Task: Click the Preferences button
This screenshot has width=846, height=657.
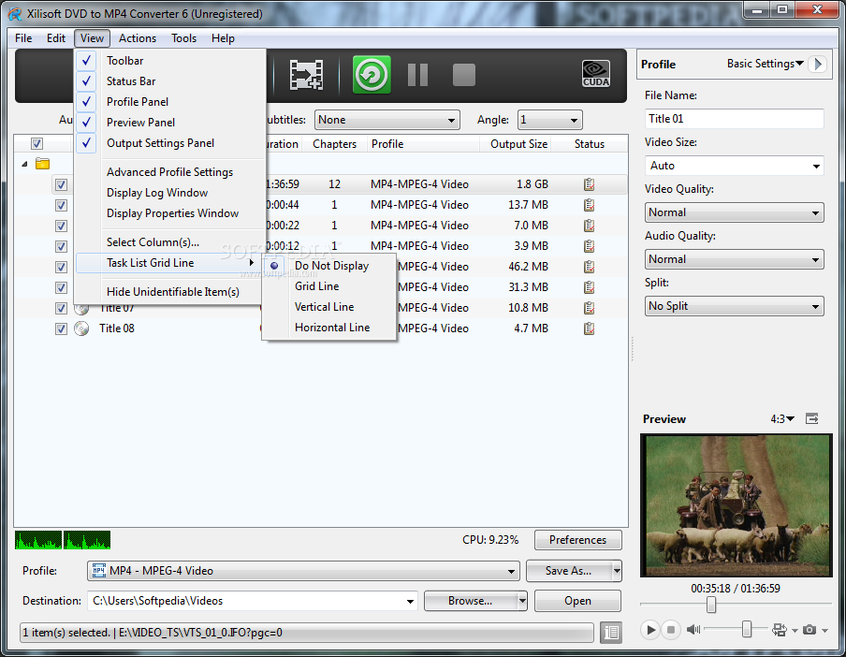Action: pyautogui.click(x=577, y=540)
